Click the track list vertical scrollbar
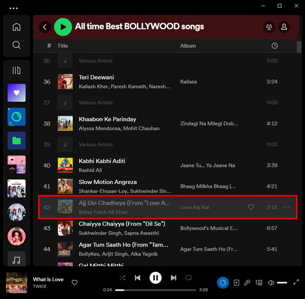Screen dimensions: 305x299 pos(299,47)
